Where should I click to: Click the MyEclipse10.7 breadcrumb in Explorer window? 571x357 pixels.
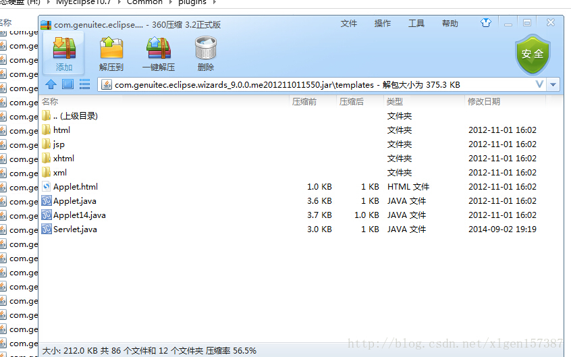click(x=84, y=2)
